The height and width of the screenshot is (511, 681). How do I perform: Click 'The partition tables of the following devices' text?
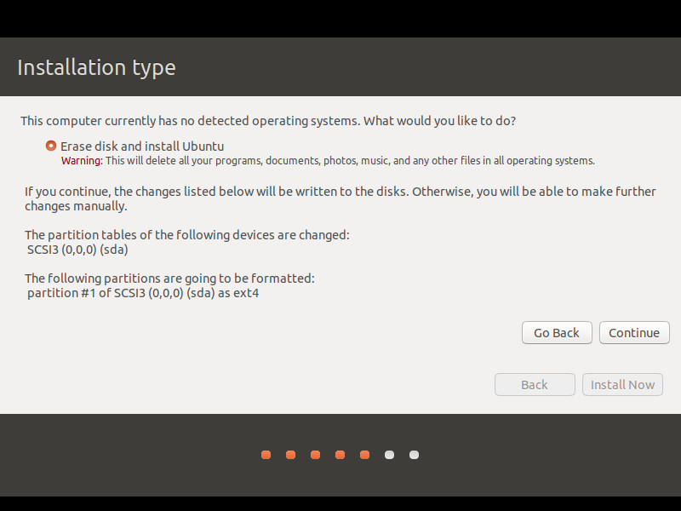tap(186, 235)
